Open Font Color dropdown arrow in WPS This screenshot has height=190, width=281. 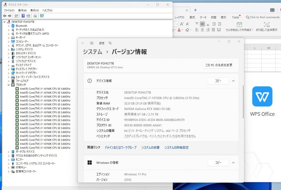coord(182,30)
